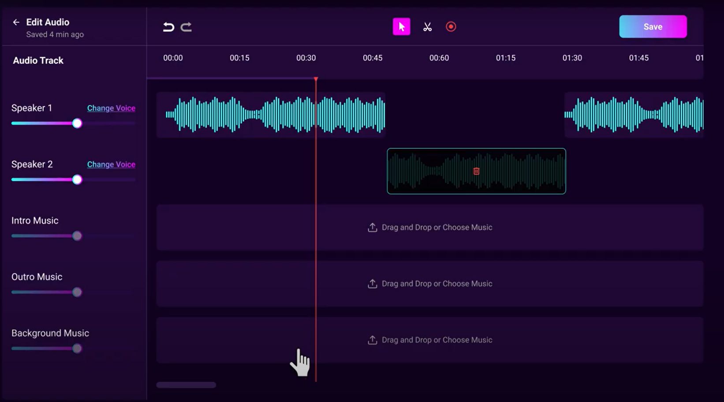
Task: Click the Background Music volume slider
Action: point(77,348)
